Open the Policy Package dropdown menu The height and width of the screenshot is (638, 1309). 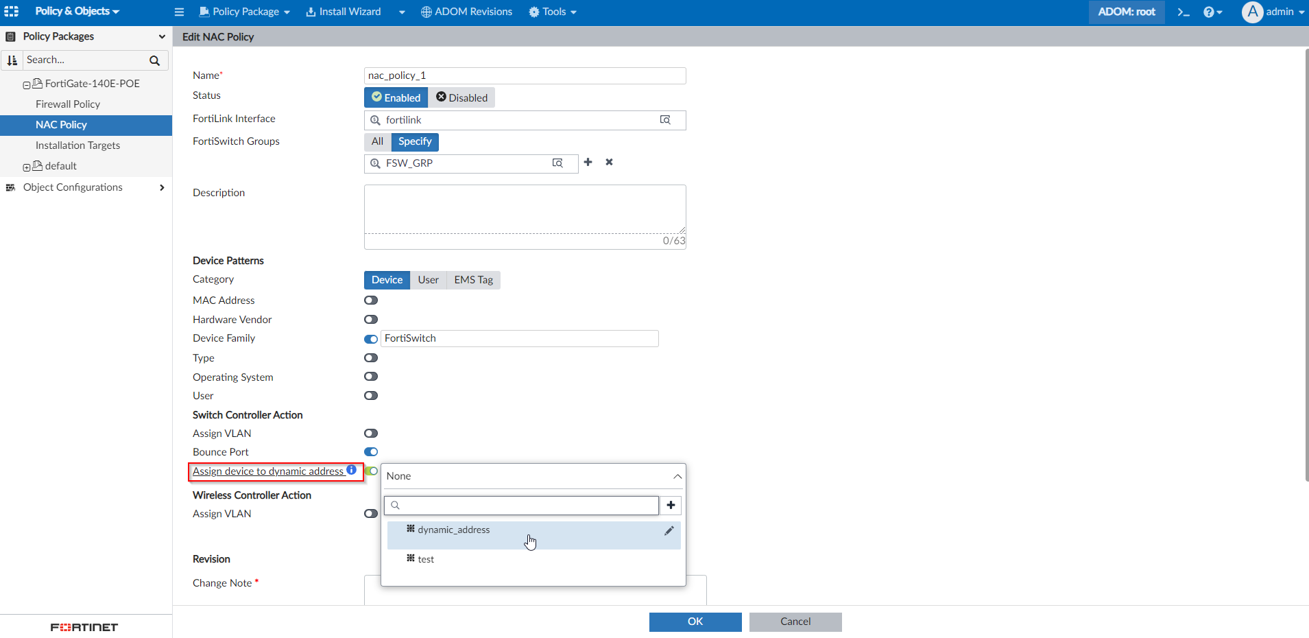[245, 12]
